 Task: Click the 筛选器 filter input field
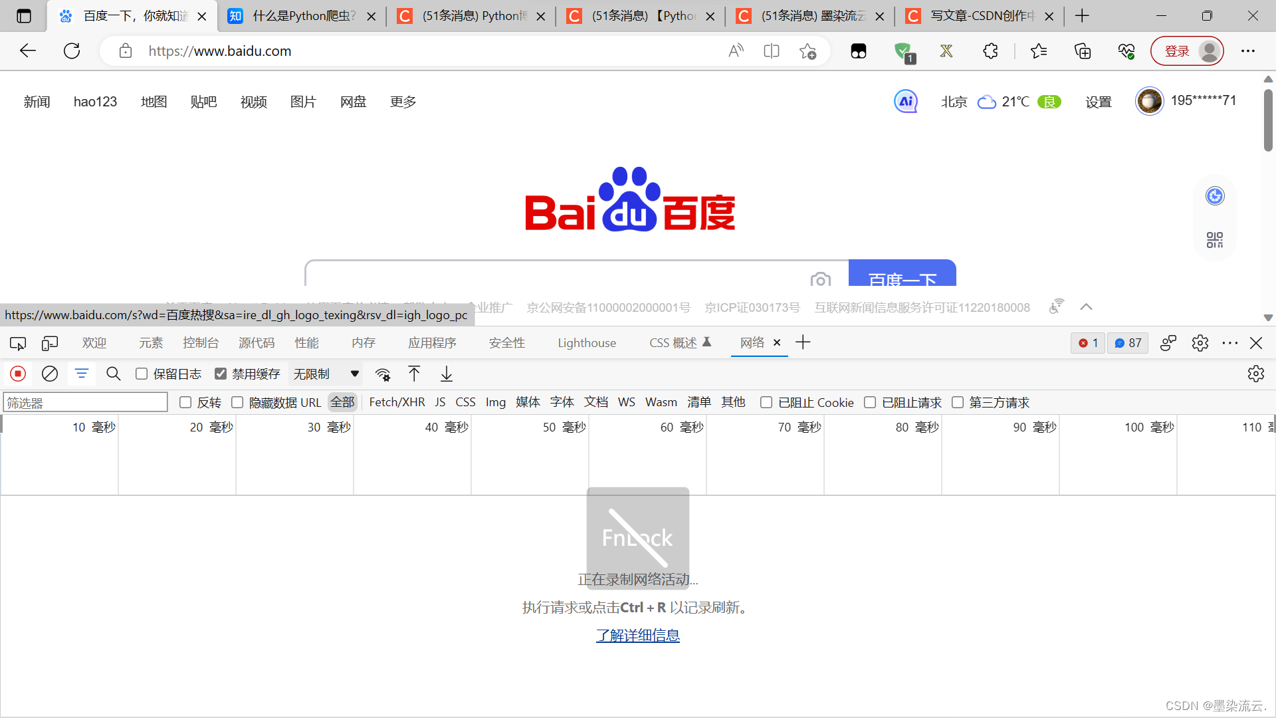tap(85, 402)
